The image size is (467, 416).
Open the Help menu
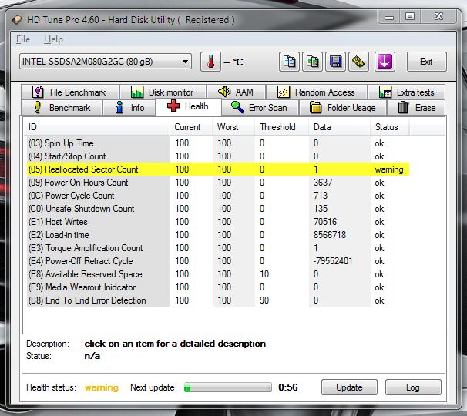tap(53, 39)
